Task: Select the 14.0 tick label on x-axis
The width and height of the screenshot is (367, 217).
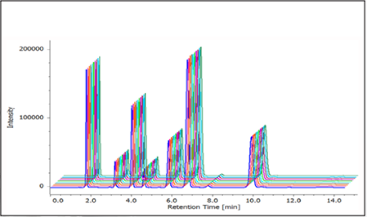Action: click(333, 200)
